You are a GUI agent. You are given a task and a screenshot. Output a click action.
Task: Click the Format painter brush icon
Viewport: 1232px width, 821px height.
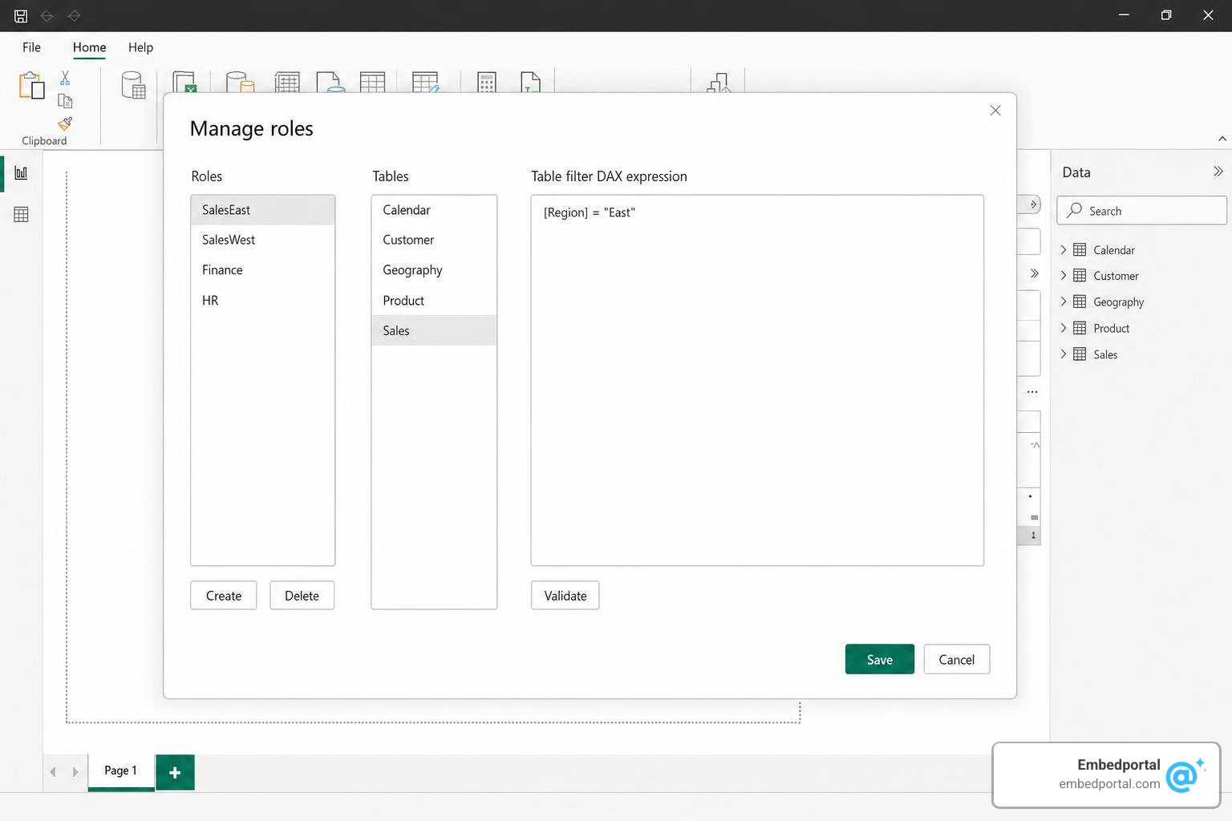[65, 123]
